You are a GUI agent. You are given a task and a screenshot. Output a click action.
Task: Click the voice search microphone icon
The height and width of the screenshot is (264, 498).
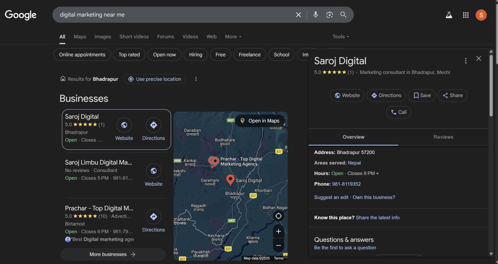pos(316,15)
